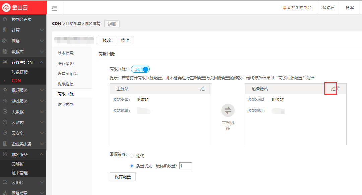
Task: Select the 质量优先 radio button
Action: tap(132, 166)
